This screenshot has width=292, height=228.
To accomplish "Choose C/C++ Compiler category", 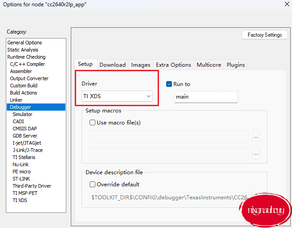I will (x=27, y=64).
